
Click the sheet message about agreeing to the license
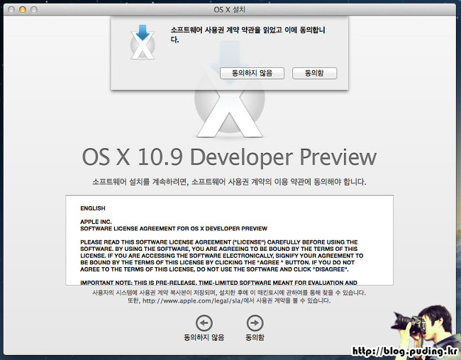248,35
